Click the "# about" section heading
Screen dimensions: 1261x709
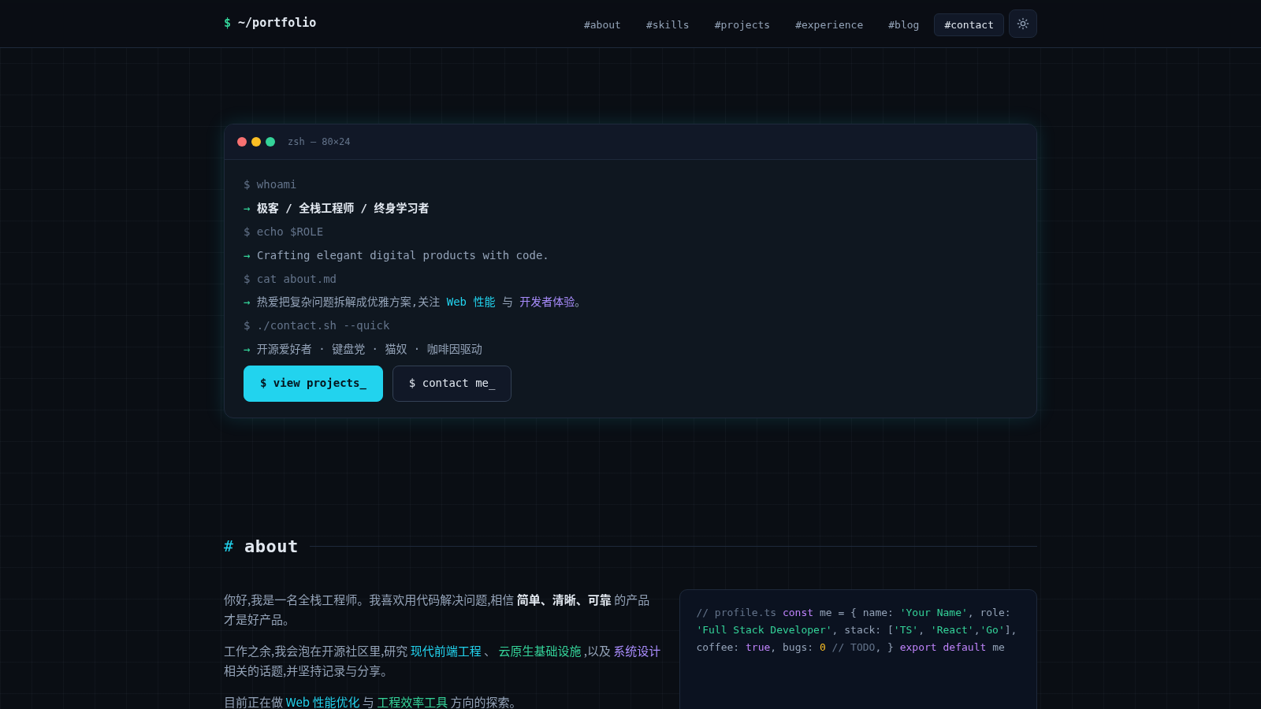point(261,547)
